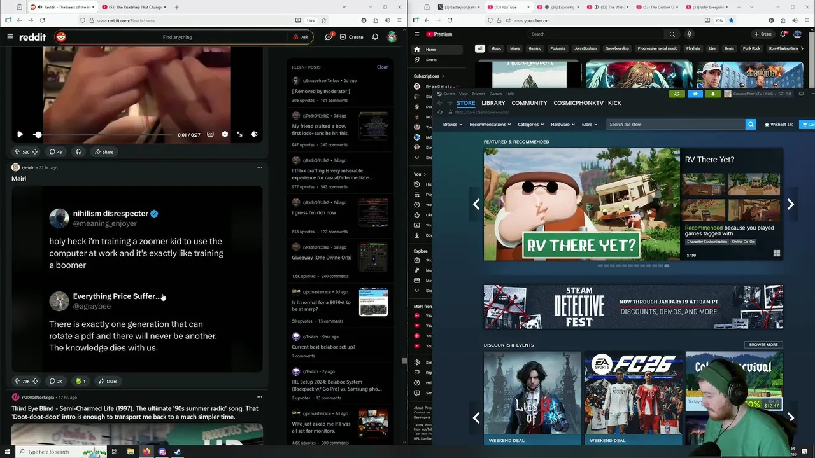Open new tab in the Reddit Firefox window
This screenshot has width=815, height=458.
(176, 7)
